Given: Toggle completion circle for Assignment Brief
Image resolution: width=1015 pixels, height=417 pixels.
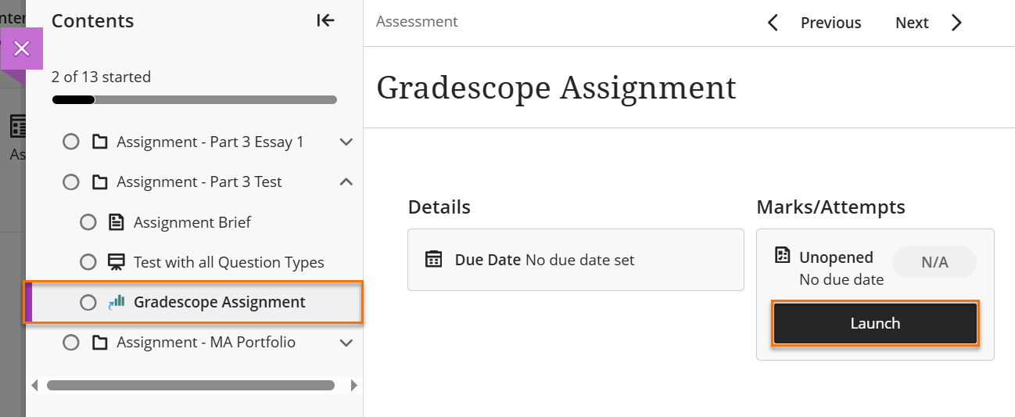Looking at the screenshot, I should pyautogui.click(x=88, y=222).
